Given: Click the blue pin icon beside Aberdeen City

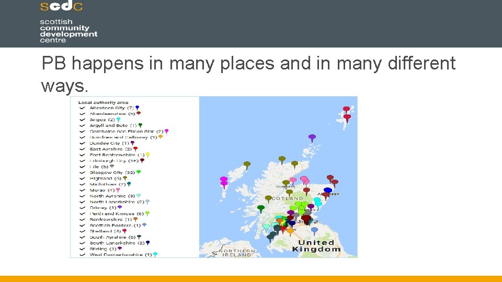Looking at the screenshot, I should pyautogui.click(x=137, y=108).
